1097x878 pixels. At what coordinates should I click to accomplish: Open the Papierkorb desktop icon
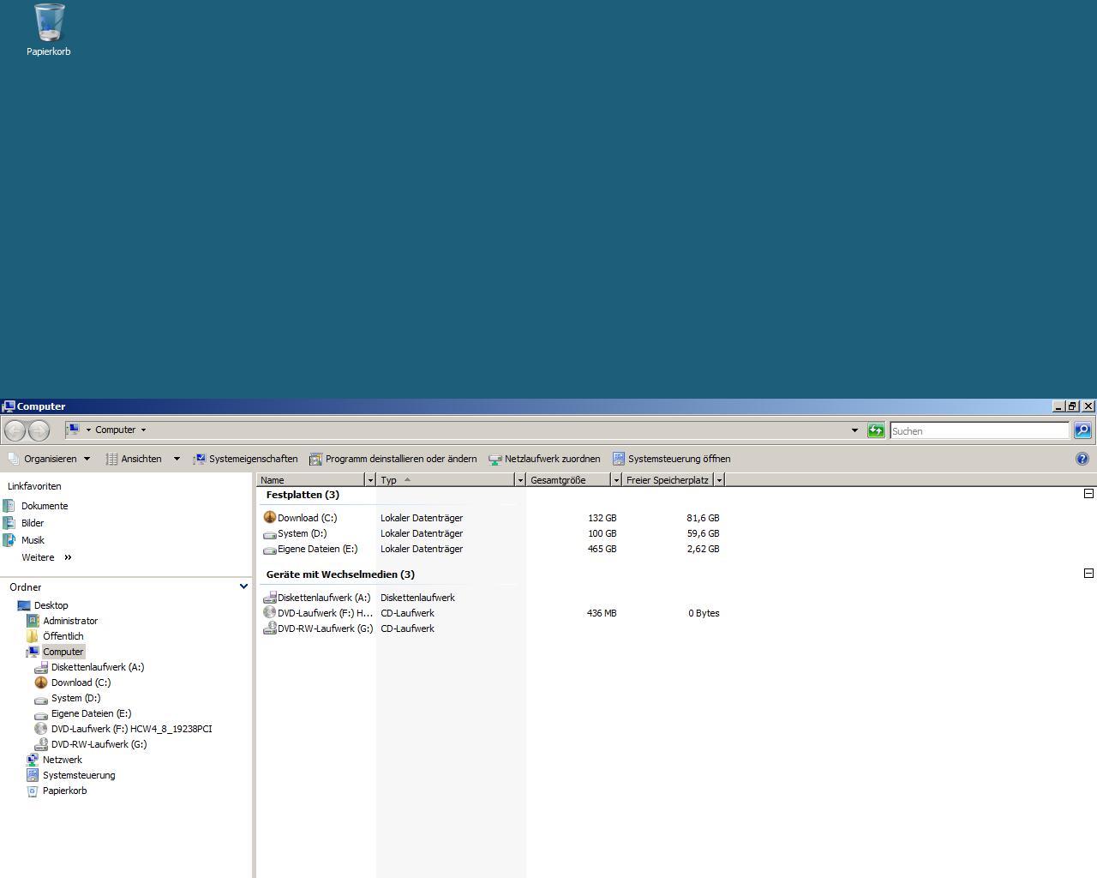[49, 29]
